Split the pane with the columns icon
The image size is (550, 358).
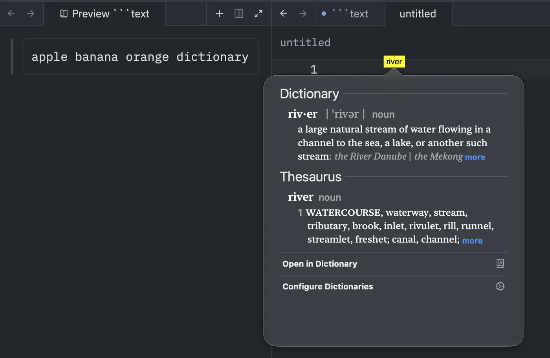239,14
